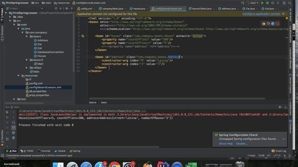Open in Firefox browser icon in editor
The width and height of the screenshot is (298, 167).
pyautogui.click(x=268, y=24)
